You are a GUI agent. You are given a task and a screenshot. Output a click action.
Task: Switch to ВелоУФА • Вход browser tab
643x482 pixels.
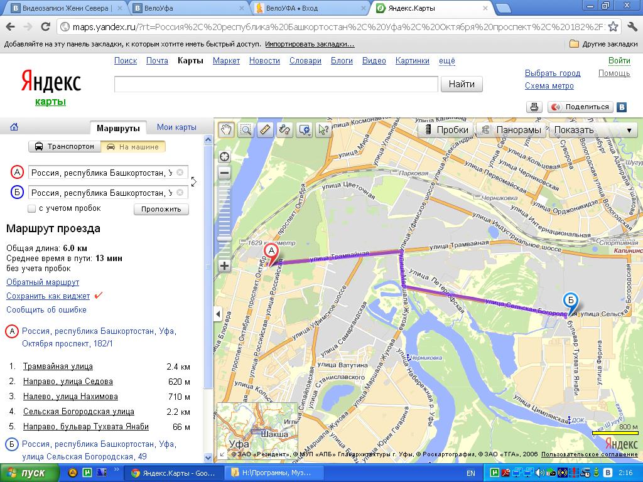tap(310, 8)
